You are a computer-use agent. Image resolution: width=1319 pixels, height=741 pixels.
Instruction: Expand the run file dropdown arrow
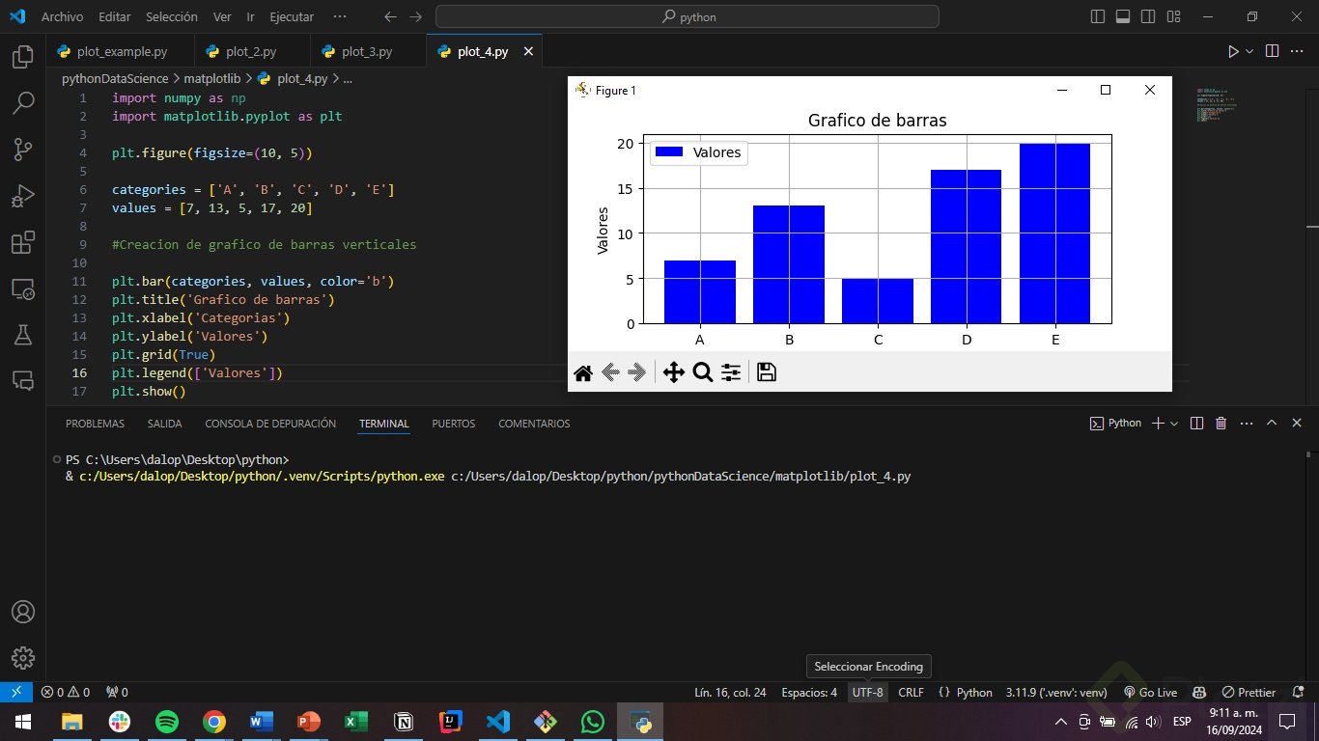[1249, 52]
